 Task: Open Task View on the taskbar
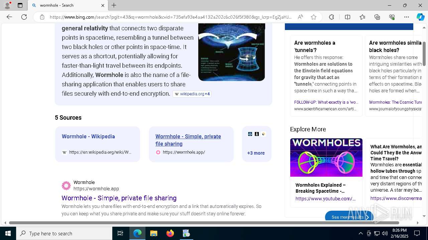(x=120, y=233)
